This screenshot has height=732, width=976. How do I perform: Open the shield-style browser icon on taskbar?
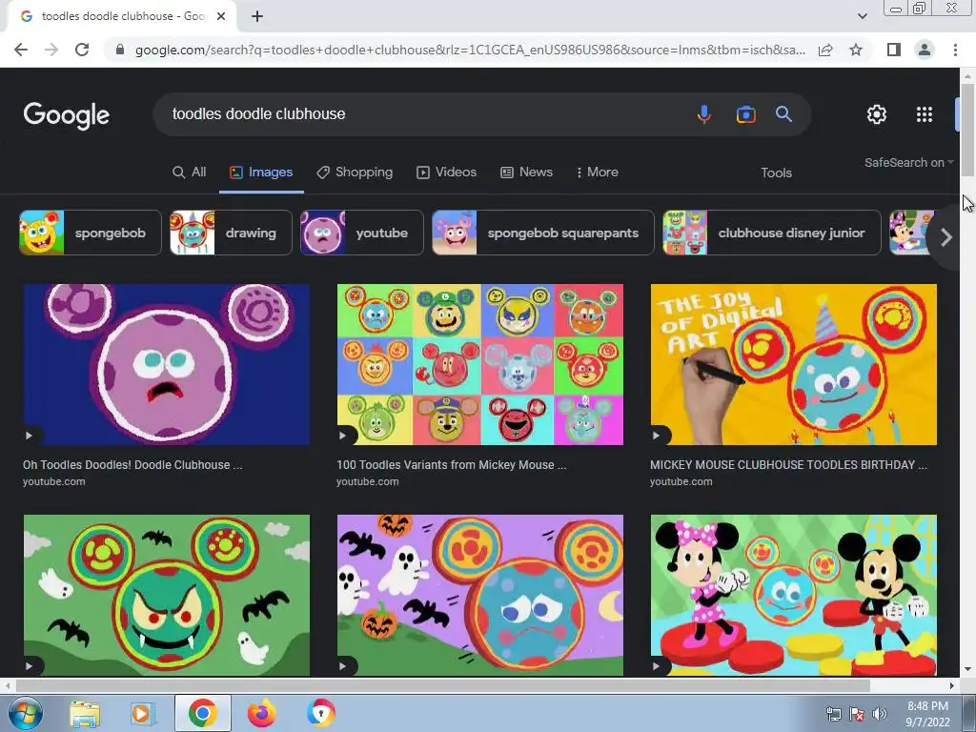pos(320,713)
